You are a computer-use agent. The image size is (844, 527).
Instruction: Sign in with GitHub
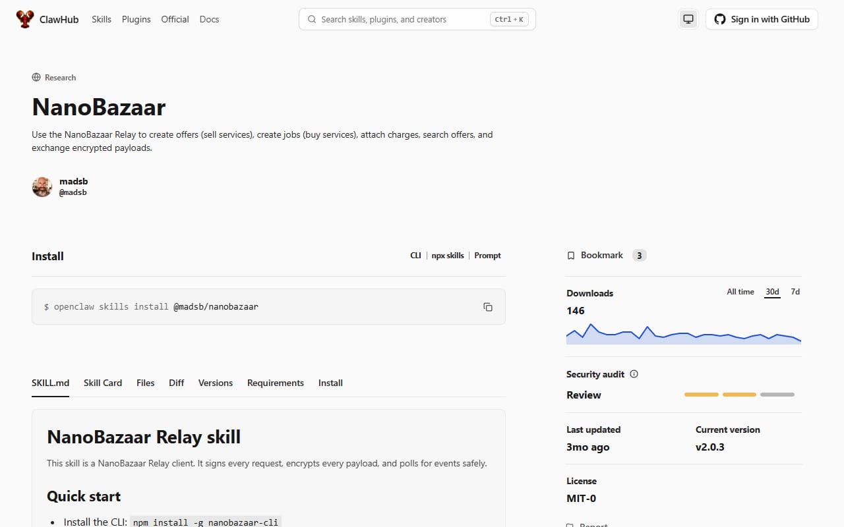(762, 19)
